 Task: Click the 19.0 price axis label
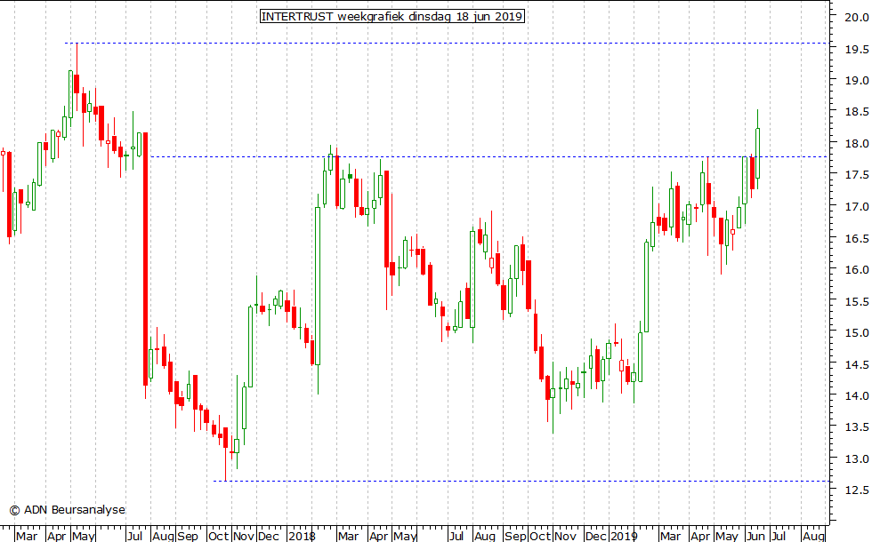click(x=856, y=81)
